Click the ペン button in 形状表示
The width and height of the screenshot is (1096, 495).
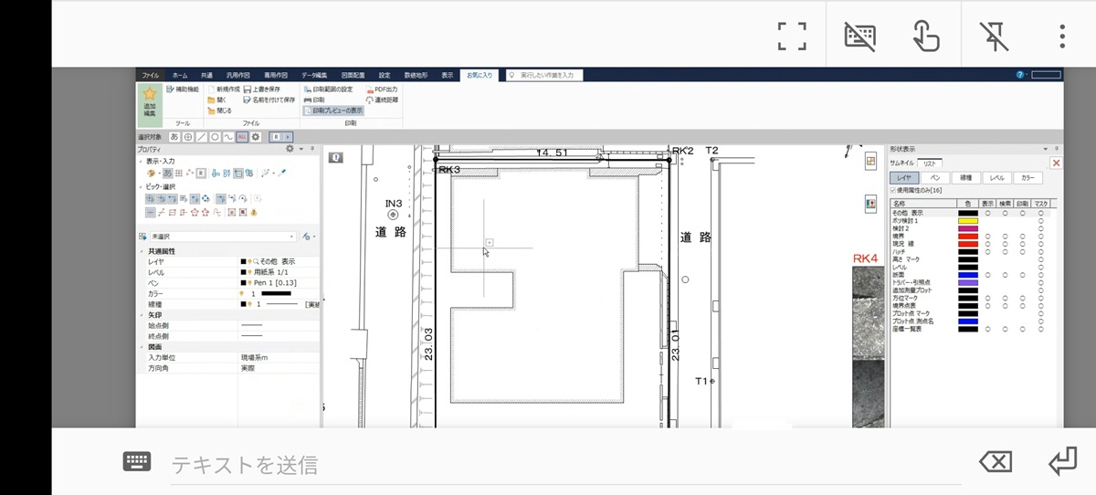click(935, 177)
